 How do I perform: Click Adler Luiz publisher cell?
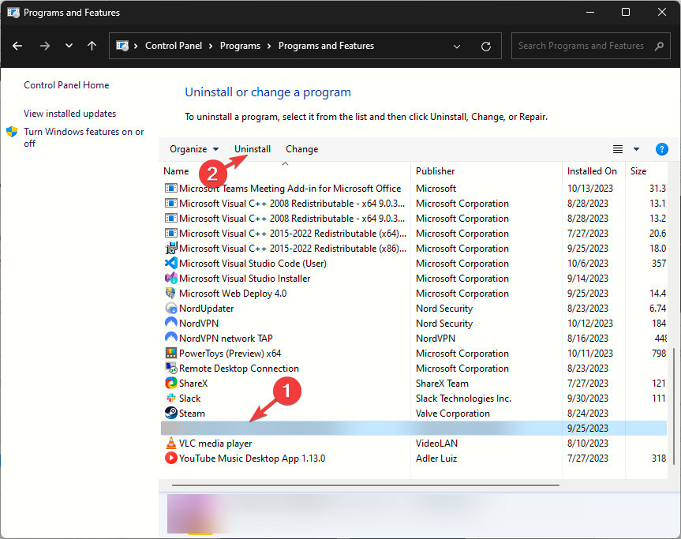point(436,459)
